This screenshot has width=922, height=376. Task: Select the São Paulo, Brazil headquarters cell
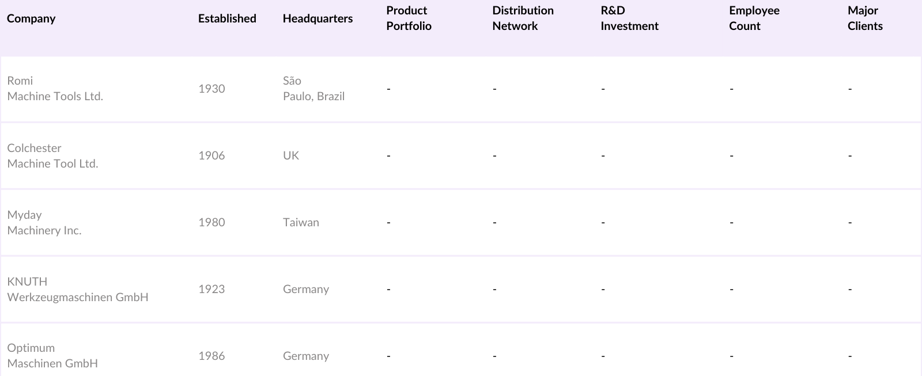coord(313,89)
